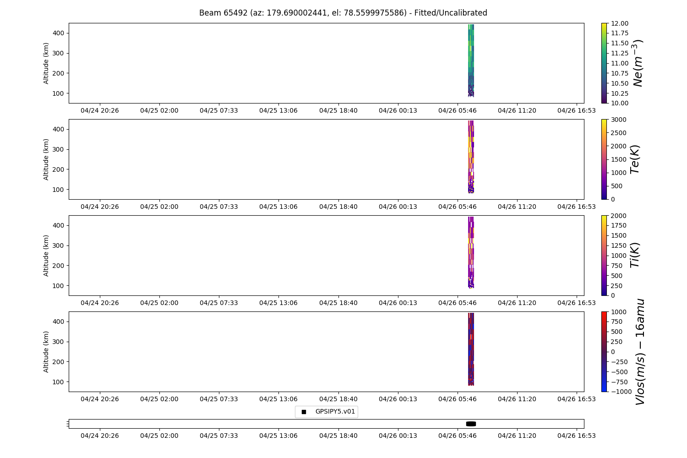Click the 12.00 tick on Ne colorbar
The image size is (687, 458).
coord(620,23)
